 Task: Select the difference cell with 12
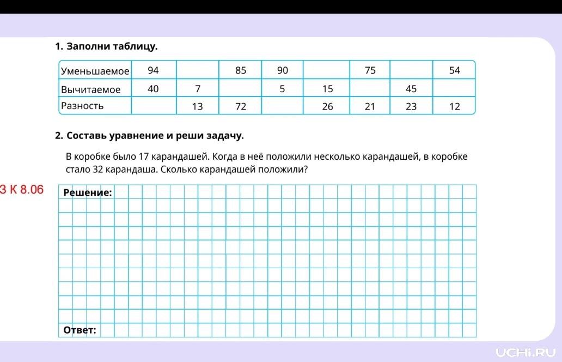tap(454, 106)
